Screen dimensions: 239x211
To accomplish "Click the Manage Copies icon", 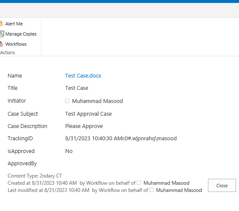I will (x=2, y=34).
